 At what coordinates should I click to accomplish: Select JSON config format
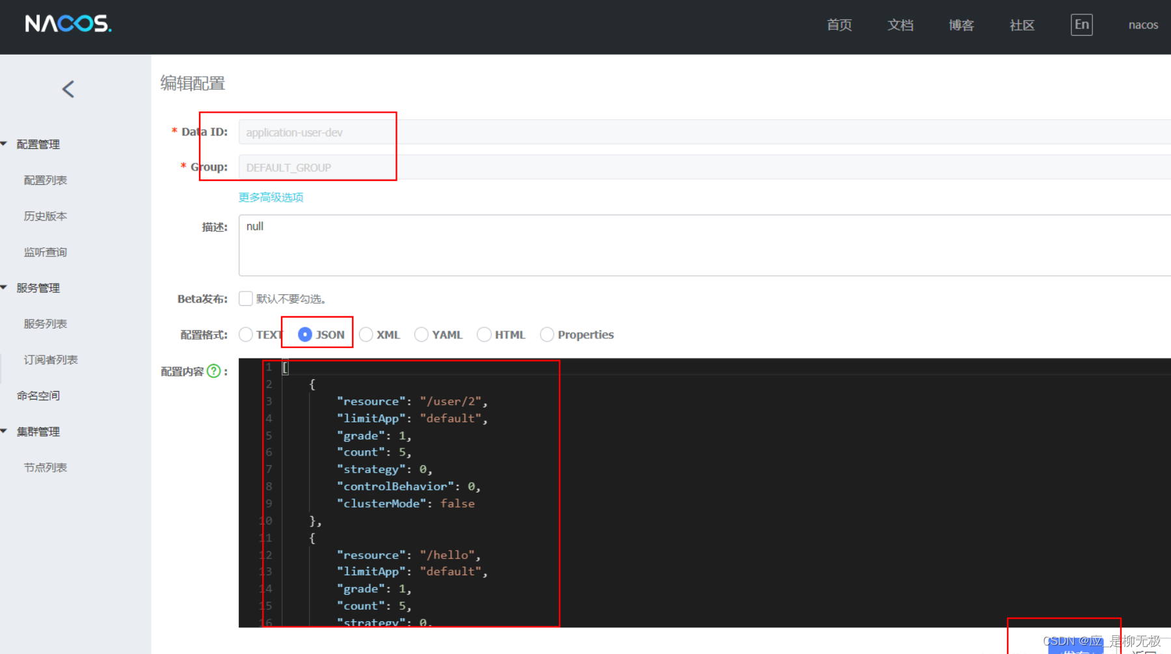(x=304, y=334)
